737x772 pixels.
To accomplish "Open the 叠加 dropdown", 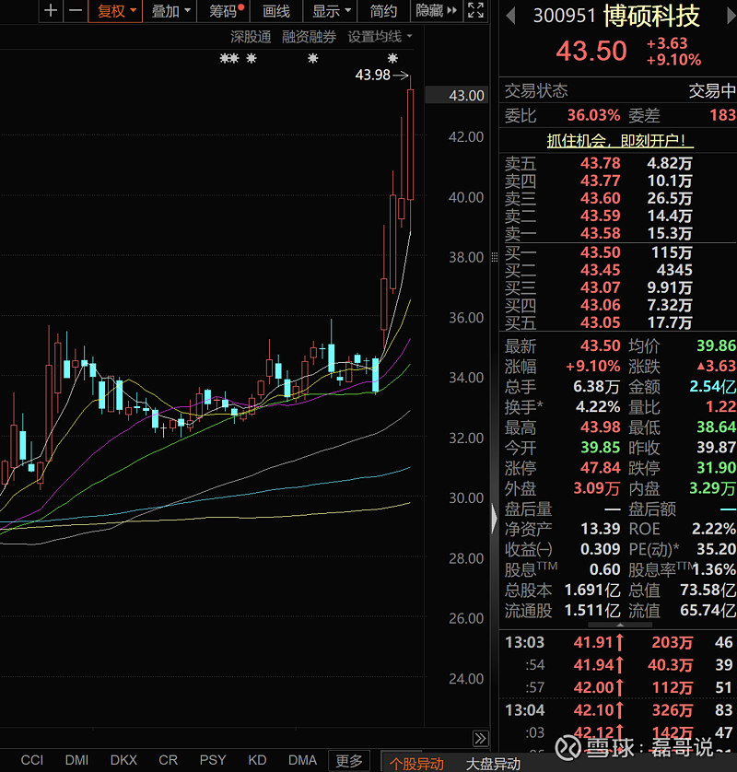I will [x=170, y=11].
